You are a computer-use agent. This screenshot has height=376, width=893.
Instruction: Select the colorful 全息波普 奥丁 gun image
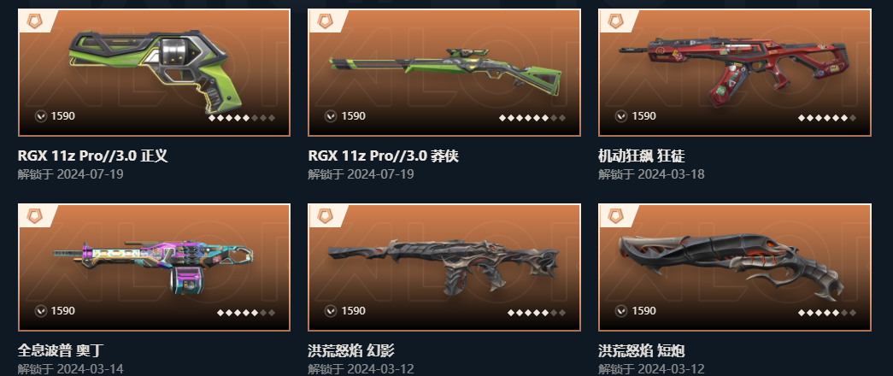tap(154, 267)
